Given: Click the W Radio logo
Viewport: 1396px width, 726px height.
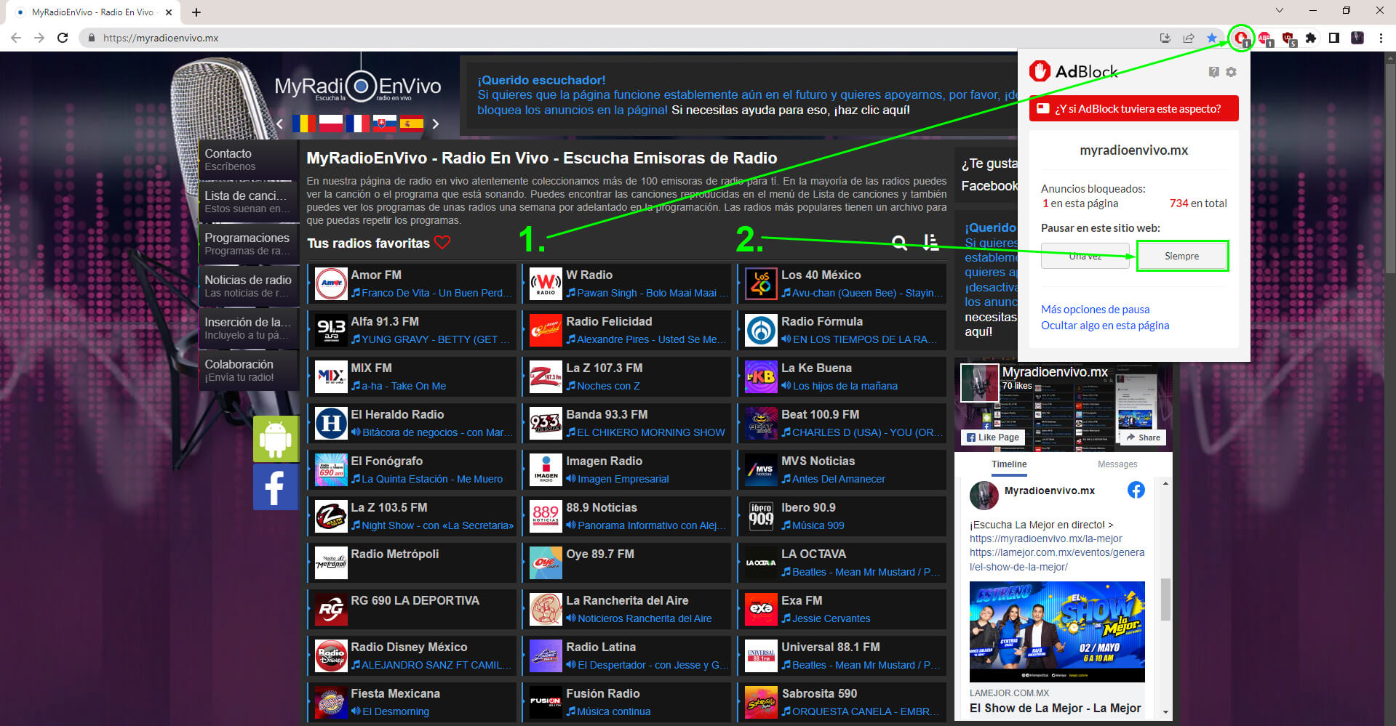Looking at the screenshot, I should 546,283.
